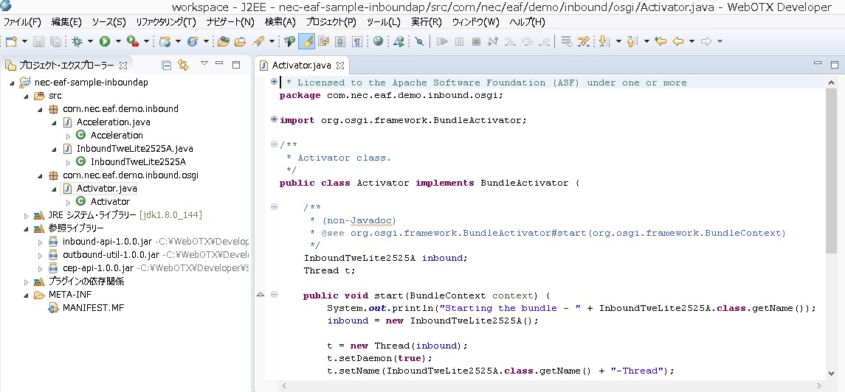Click the Open Type toolbar icon
The image size is (845, 392).
(x=222, y=41)
